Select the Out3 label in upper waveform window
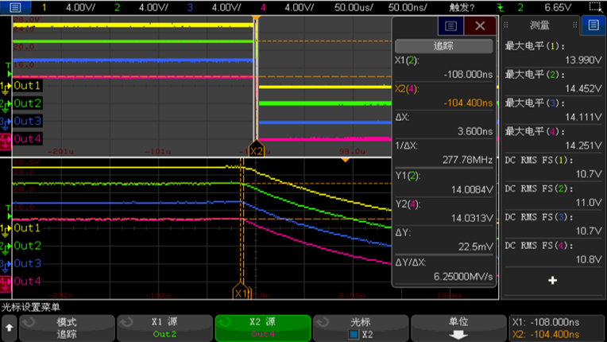 [x=27, y=121]
